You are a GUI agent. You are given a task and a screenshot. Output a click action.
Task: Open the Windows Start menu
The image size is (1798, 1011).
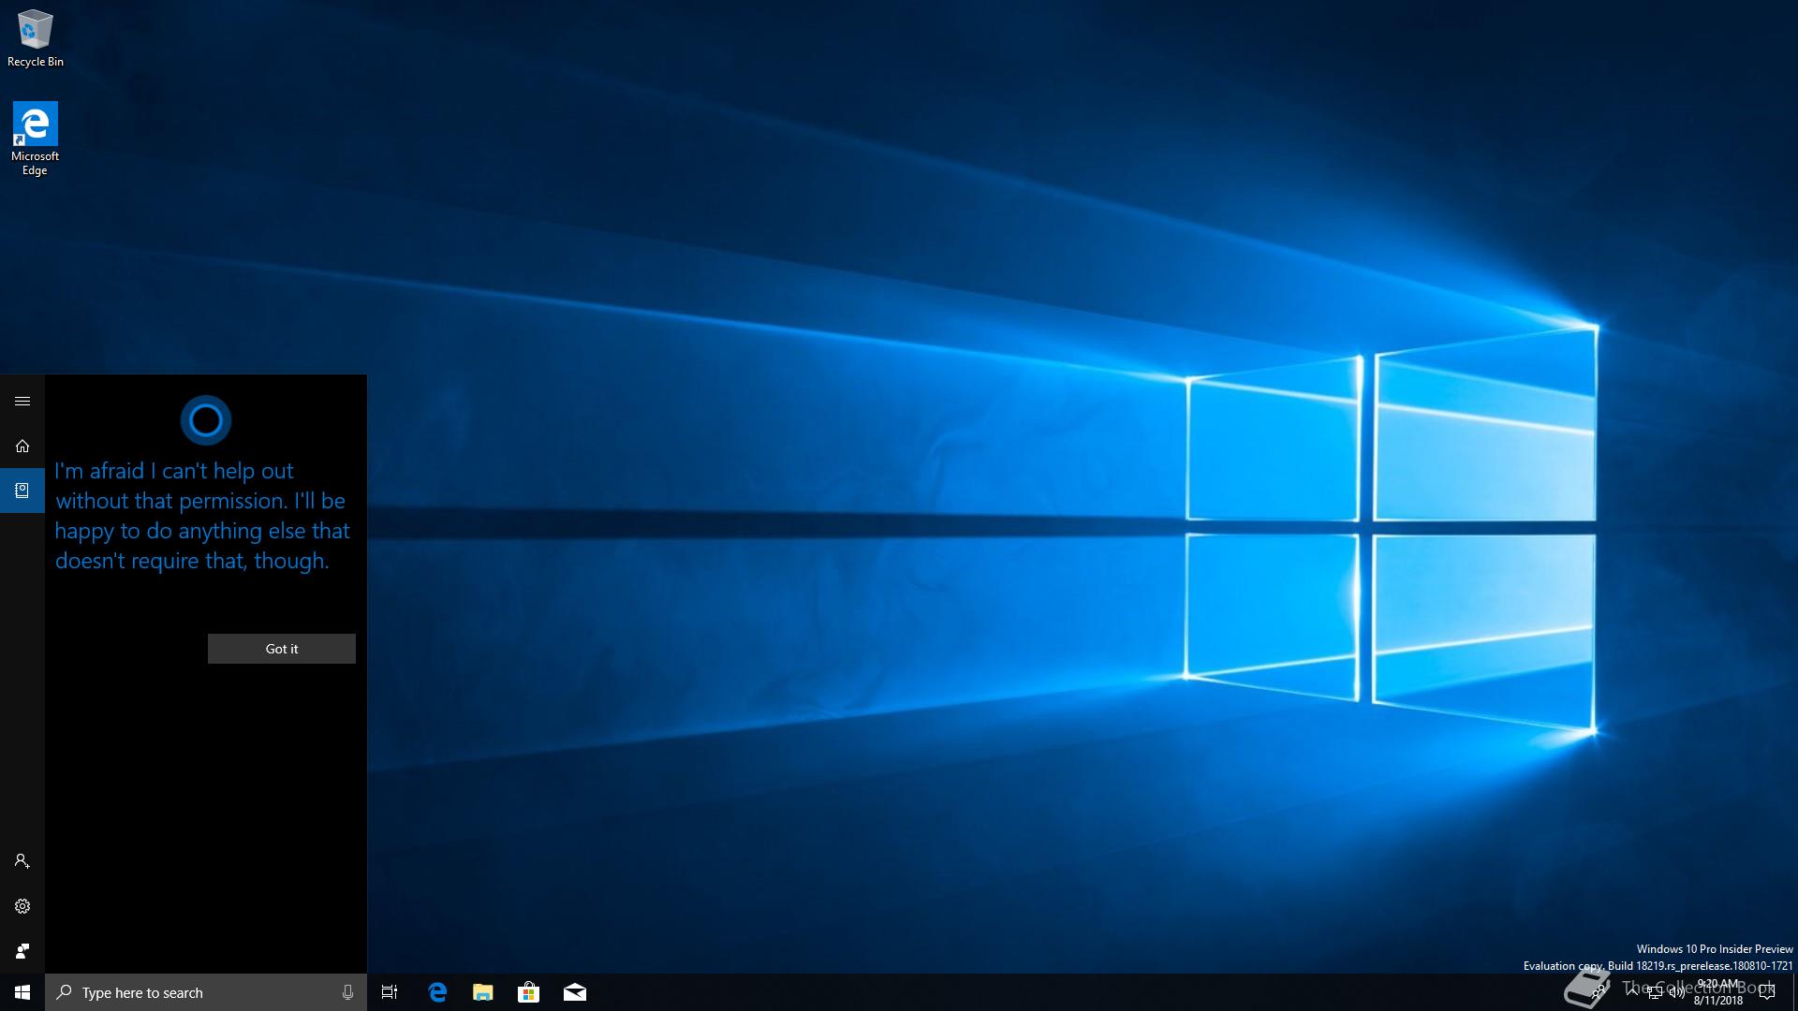pyautogui.click(x=22, y=992)
